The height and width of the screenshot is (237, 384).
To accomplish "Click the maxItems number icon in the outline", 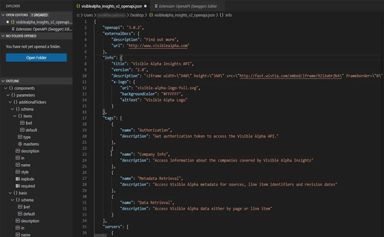I will (20, 144).
